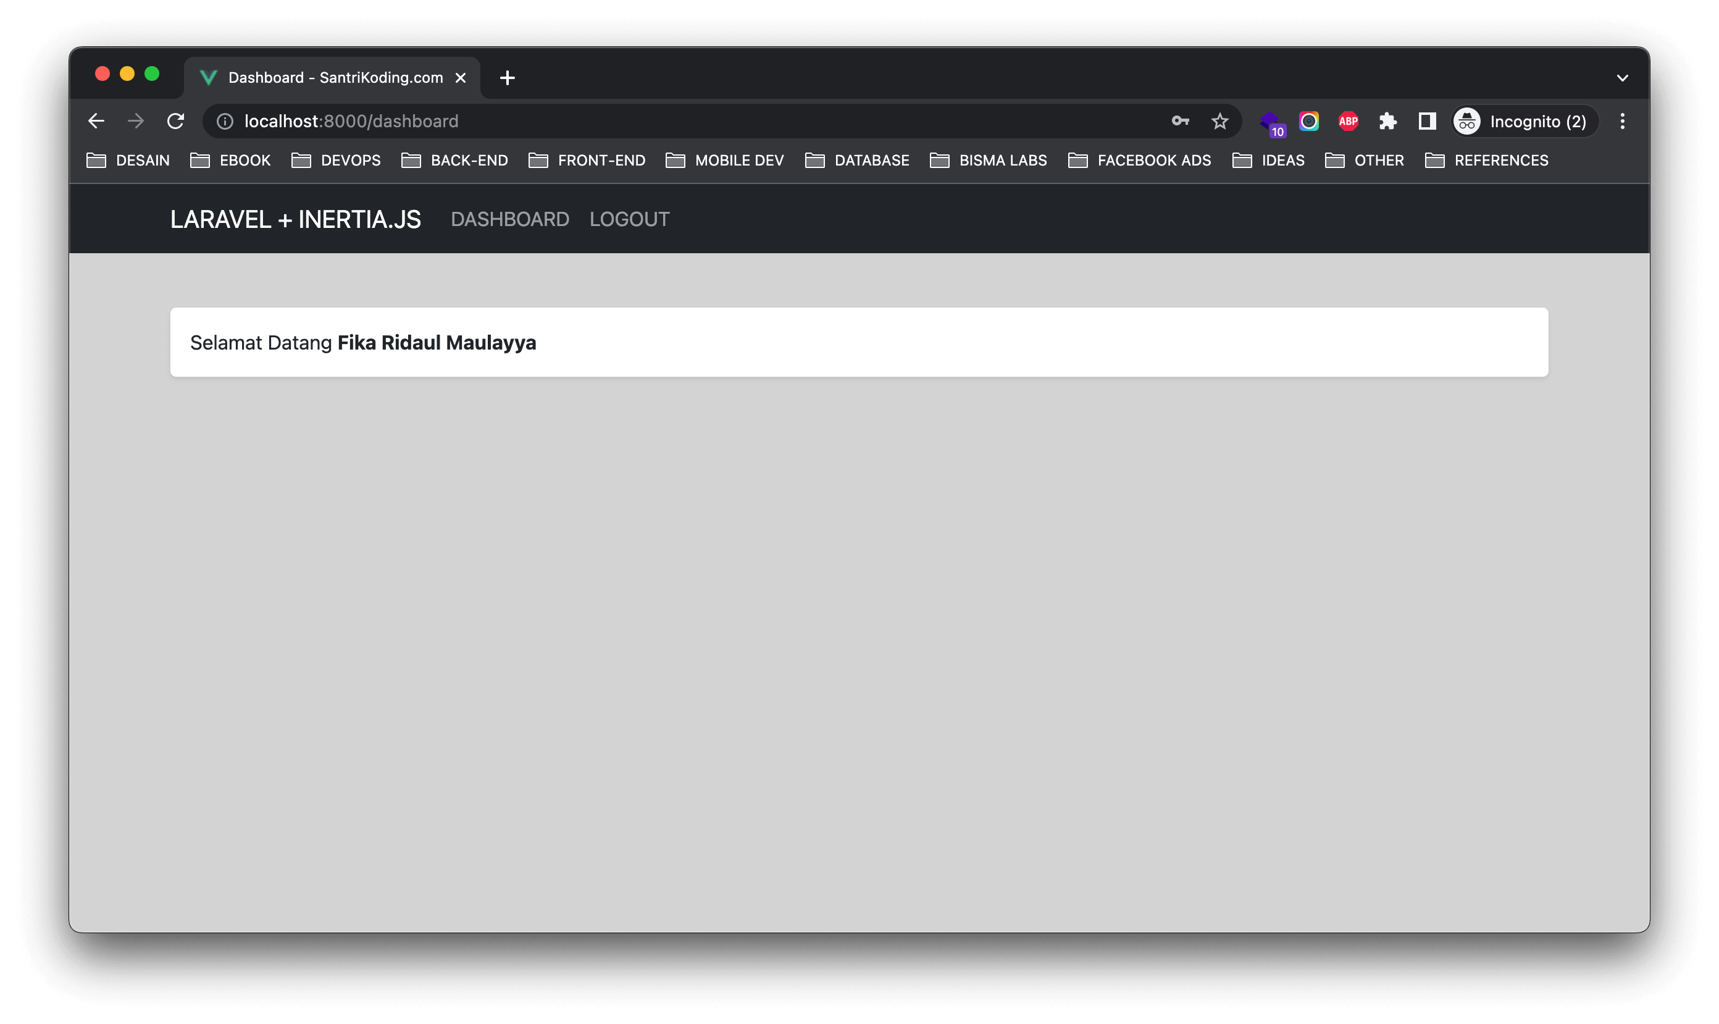Go to DASHBOARD nav link
This screenshot has width=1719, height=1024.
pos(510,219)
